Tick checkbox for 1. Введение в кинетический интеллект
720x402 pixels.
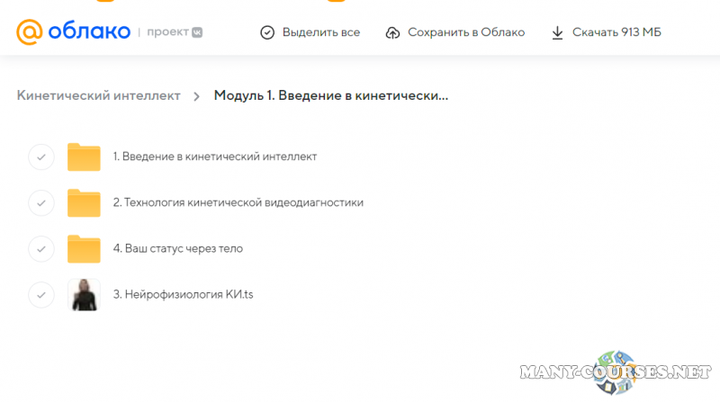(x=41, y=156)
